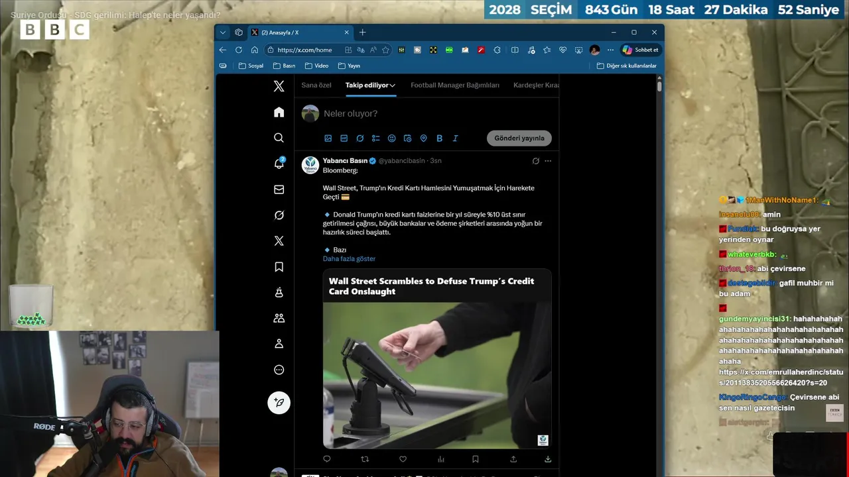Open browser workspaces icon
This screenshot has width=849, height=477.
[x=239, y=32]
